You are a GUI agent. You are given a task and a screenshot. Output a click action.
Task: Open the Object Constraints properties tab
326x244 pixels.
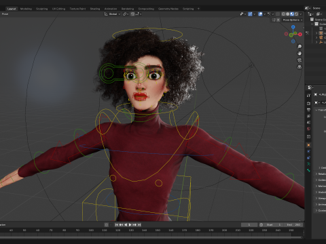(x=308, y=158)
